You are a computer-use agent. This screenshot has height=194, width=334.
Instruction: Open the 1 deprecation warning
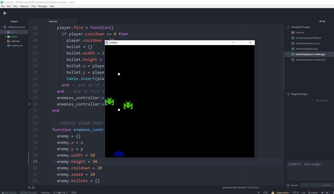[x=280, y=193]
